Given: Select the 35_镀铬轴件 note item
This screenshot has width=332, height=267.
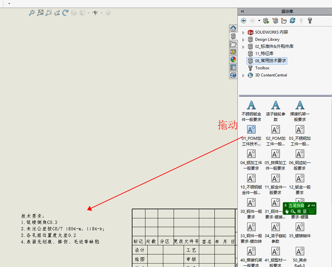Looking at the screenshot, I should point(300,230).
